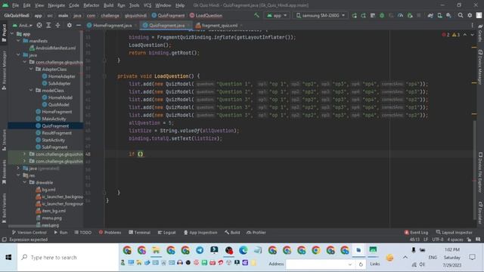Screen dimensions: 484x272
Task: Open SDK Manager icon in toolbar
Action: pyautogui.click(x=448, y=15)
